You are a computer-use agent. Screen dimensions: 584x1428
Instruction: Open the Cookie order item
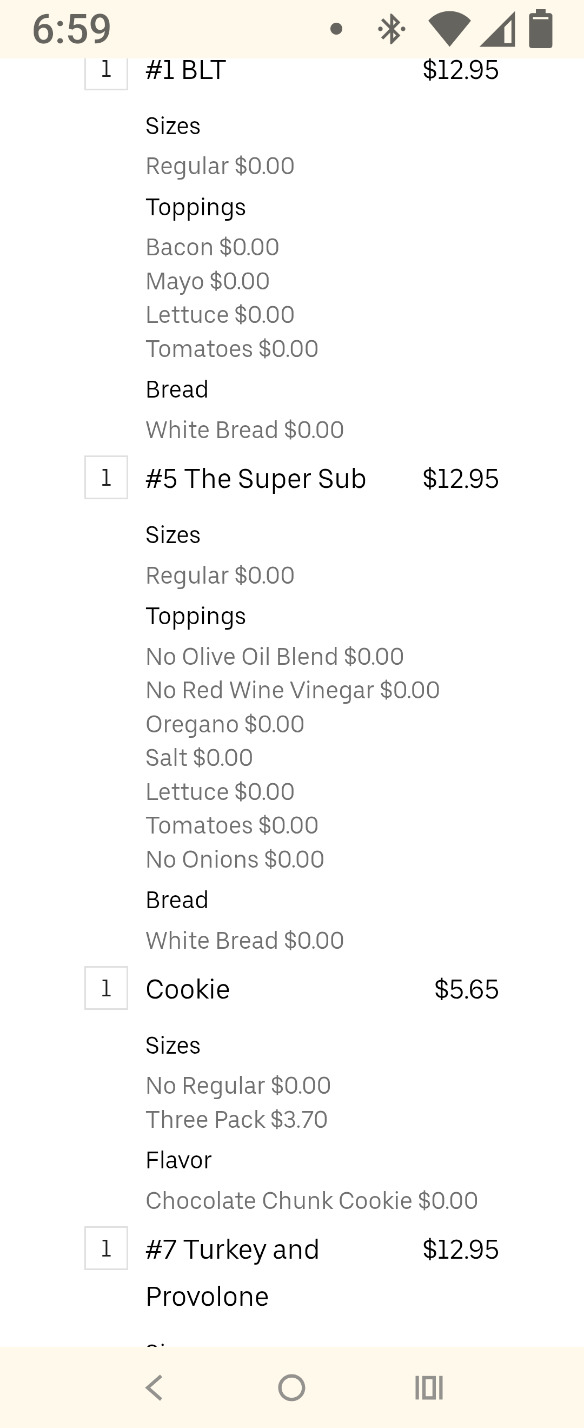tap(187, 989)
